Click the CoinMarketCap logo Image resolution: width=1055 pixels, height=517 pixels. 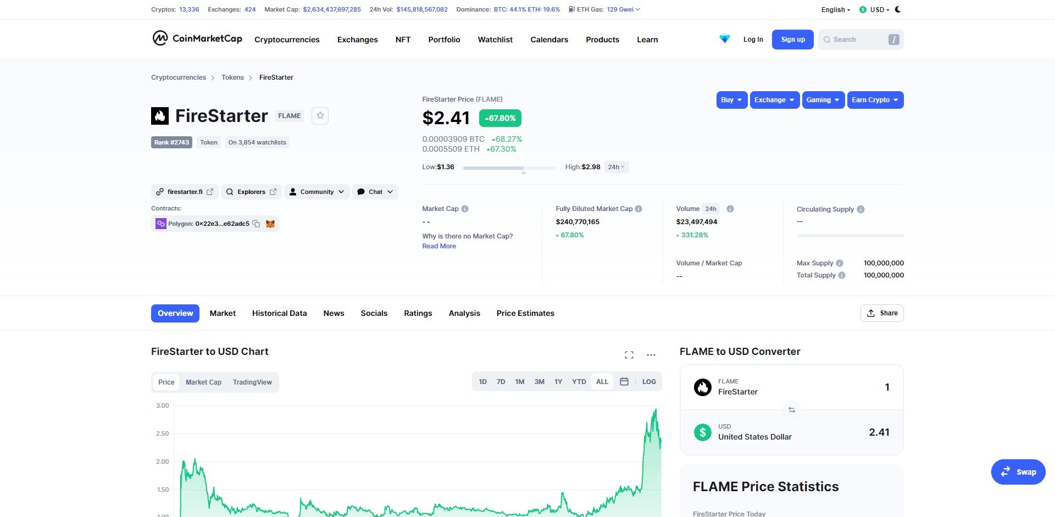(197, 38)
